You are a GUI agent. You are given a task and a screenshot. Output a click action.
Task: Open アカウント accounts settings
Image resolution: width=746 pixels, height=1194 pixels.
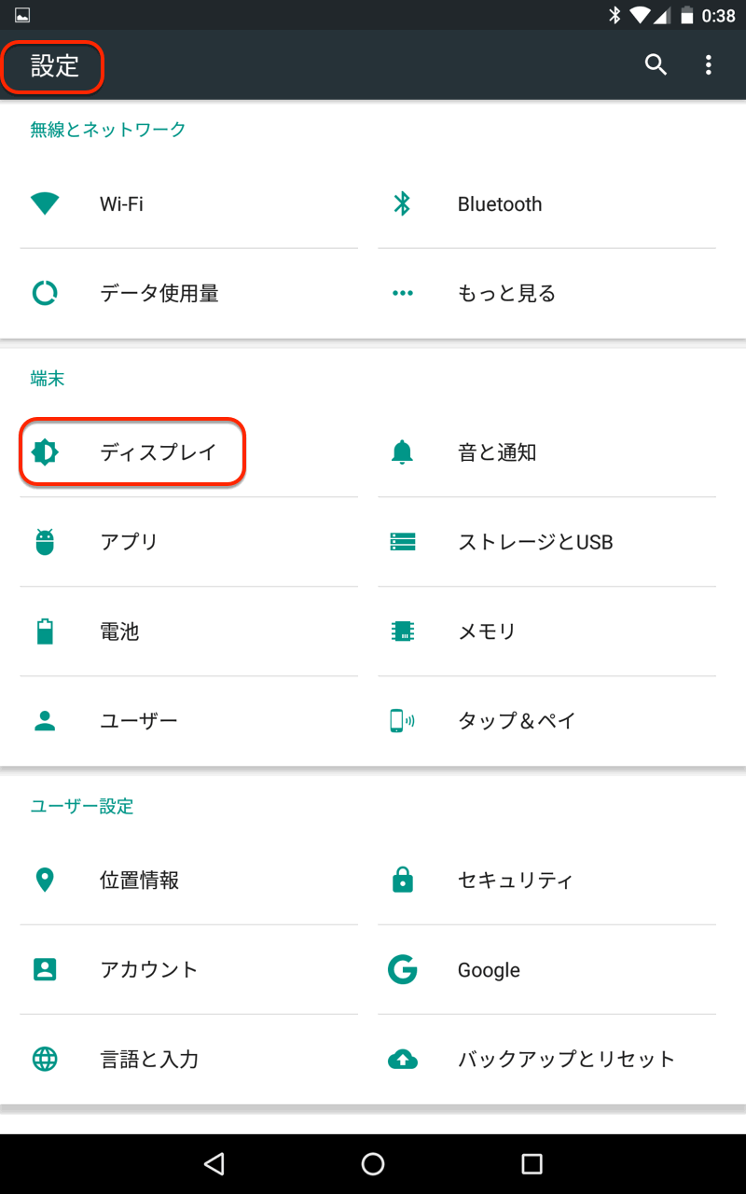(149, 970)
